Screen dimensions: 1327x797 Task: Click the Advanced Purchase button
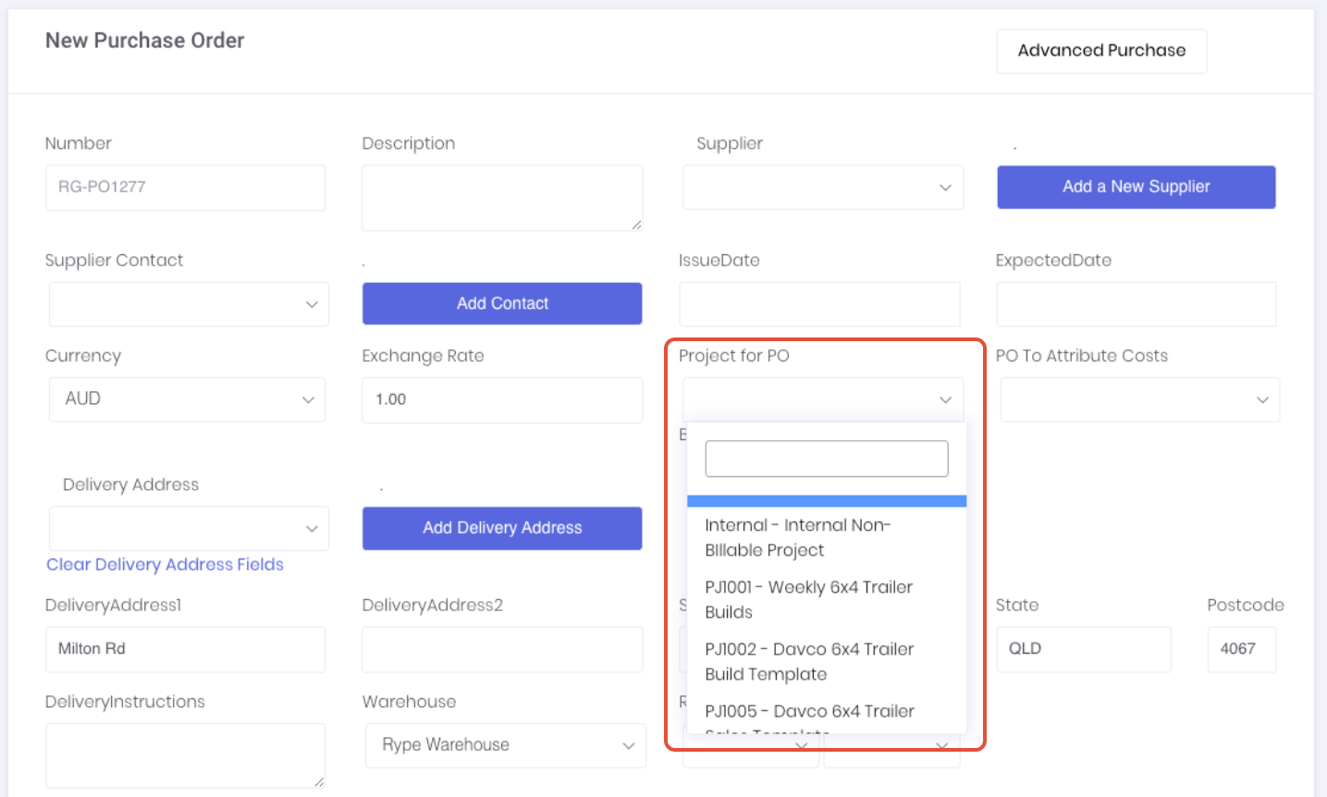pyautogui.click(x=1100, y=51)
